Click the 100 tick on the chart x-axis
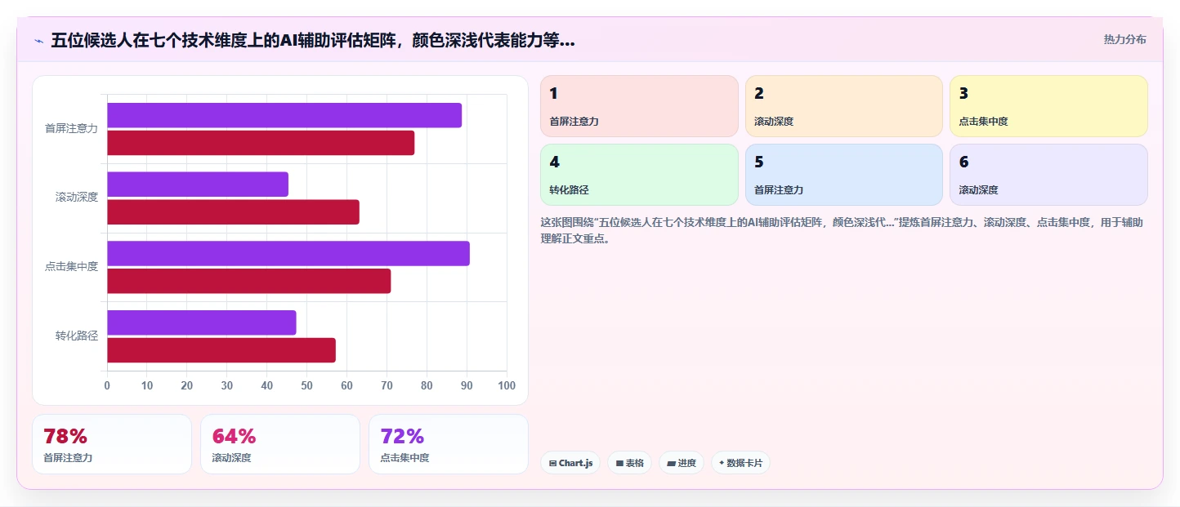 tap(507, 385)
